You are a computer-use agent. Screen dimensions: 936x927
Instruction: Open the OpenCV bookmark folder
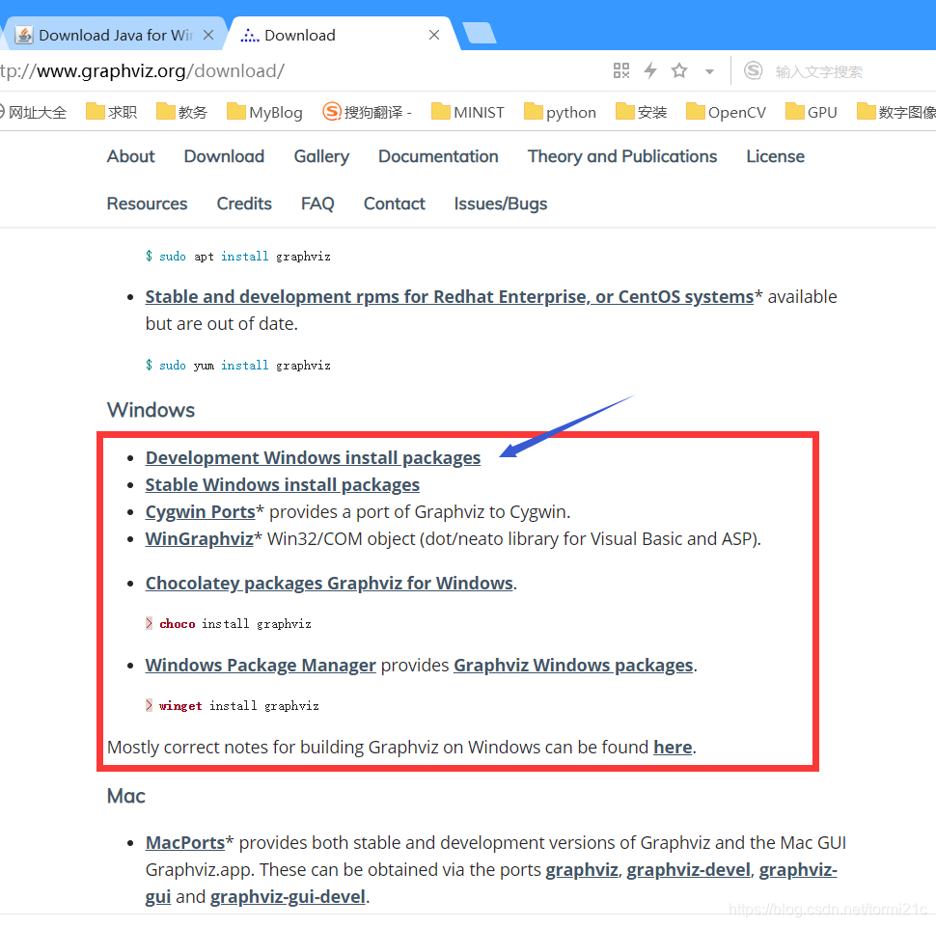tap(726, 112)
